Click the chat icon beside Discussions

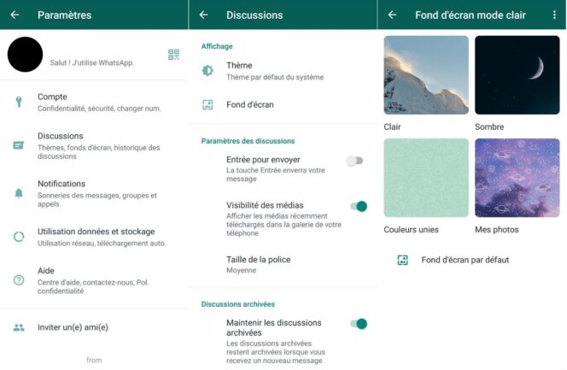pos(19,145)
